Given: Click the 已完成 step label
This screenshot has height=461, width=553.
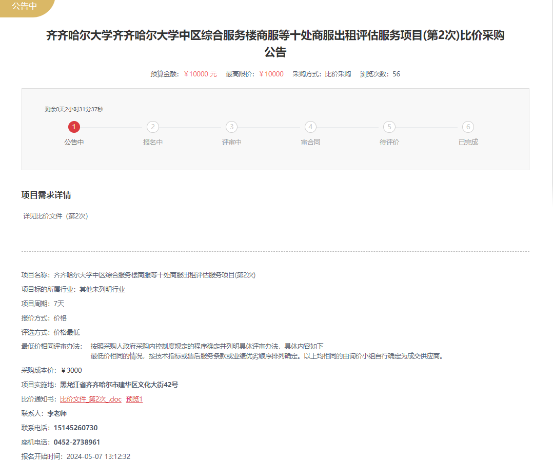Looking at the screenshot, I should [468, 142].
